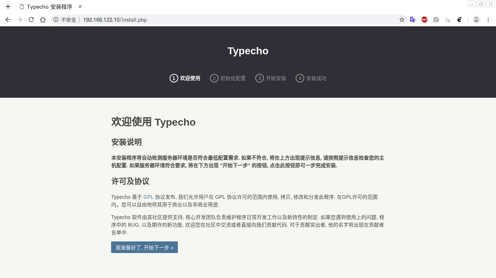Viewport: 496px width, 278px height.
Task: Reload the install.php page
Action: click(31, 20)
